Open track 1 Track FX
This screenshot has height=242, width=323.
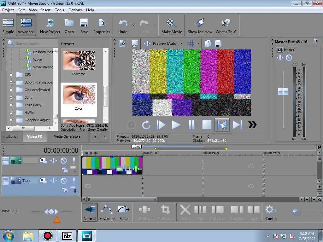pyautogui.click(x=54, y=160)
